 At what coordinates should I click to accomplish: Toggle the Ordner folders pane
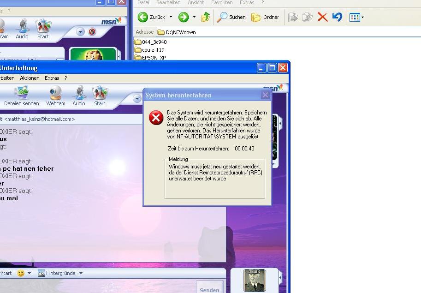coord(265,17)
